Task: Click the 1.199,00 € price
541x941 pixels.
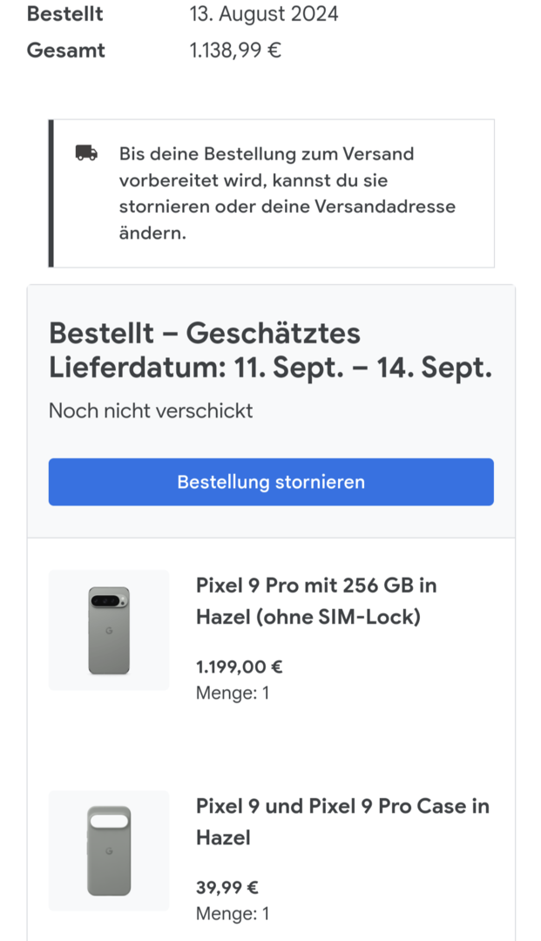Action: click(x=240, y=667)
